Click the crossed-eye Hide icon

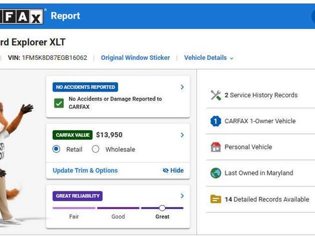165,170
